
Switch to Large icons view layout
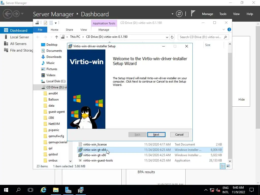click(x=228, y=166)
